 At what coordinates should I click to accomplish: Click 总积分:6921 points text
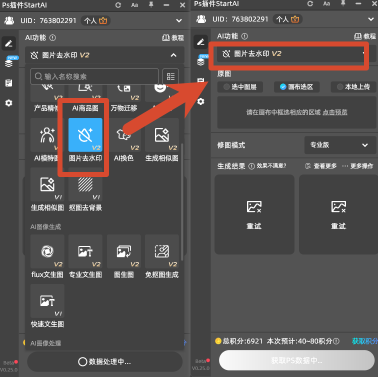point(242,341)
